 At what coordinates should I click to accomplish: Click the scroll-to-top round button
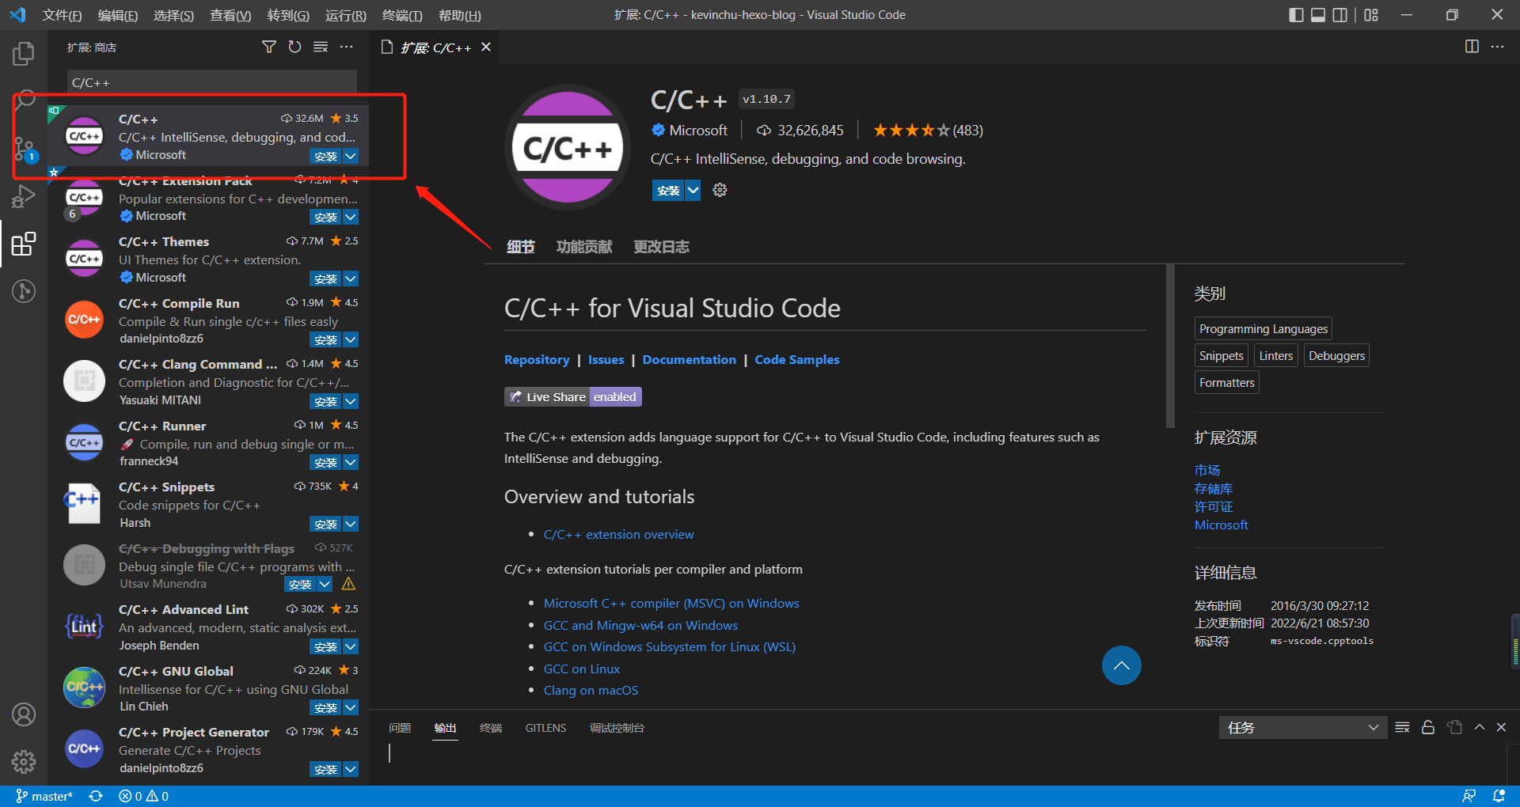1122,665
